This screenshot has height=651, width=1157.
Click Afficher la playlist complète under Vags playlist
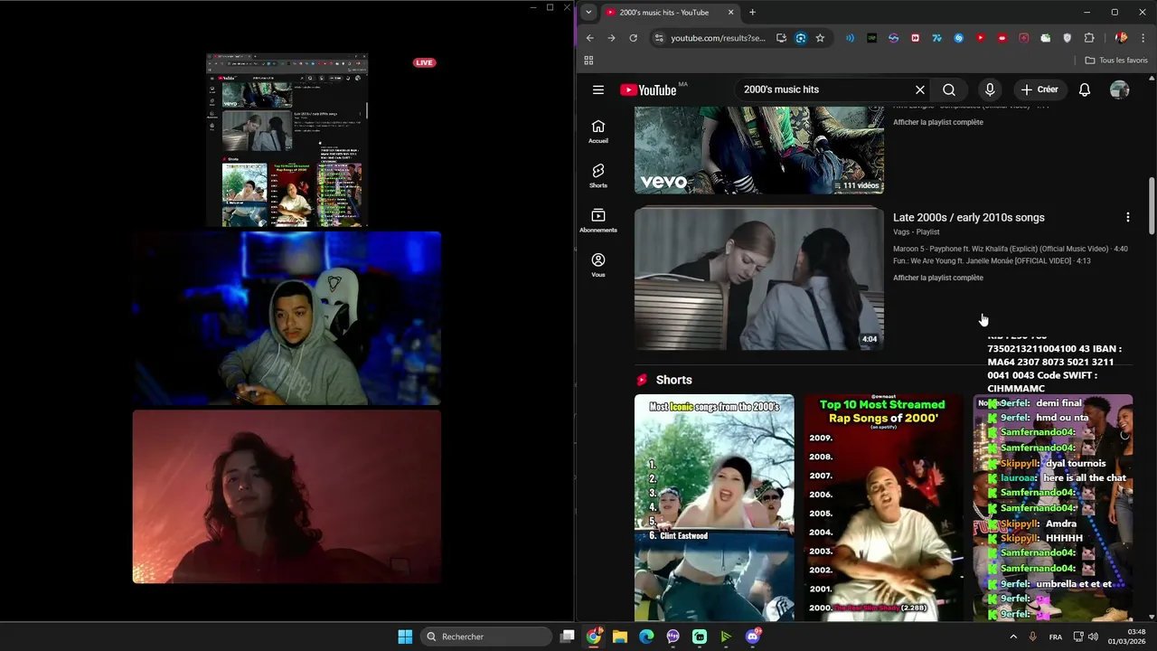tap(938, 278)
